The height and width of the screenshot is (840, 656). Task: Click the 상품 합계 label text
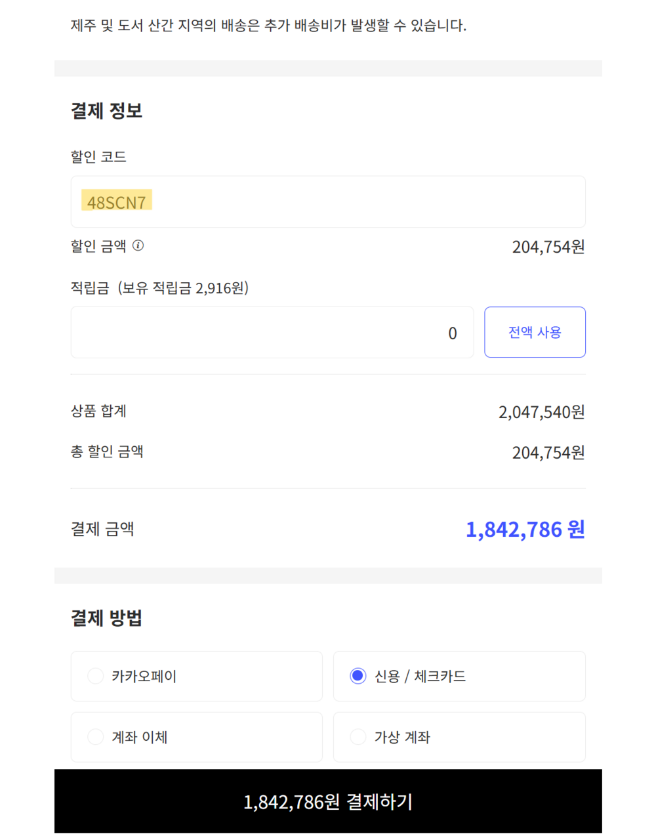[x=98, y=411]
